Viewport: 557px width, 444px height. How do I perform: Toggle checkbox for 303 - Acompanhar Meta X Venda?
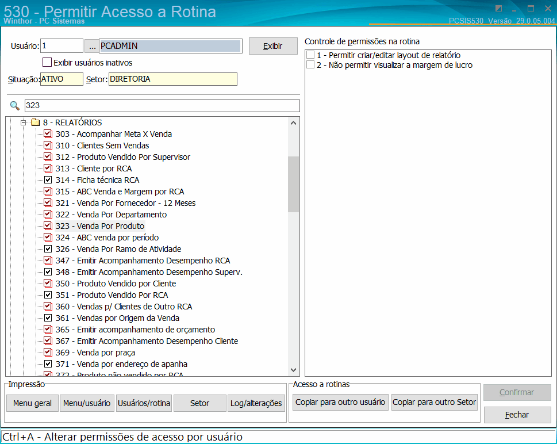[x=48, y=134]
